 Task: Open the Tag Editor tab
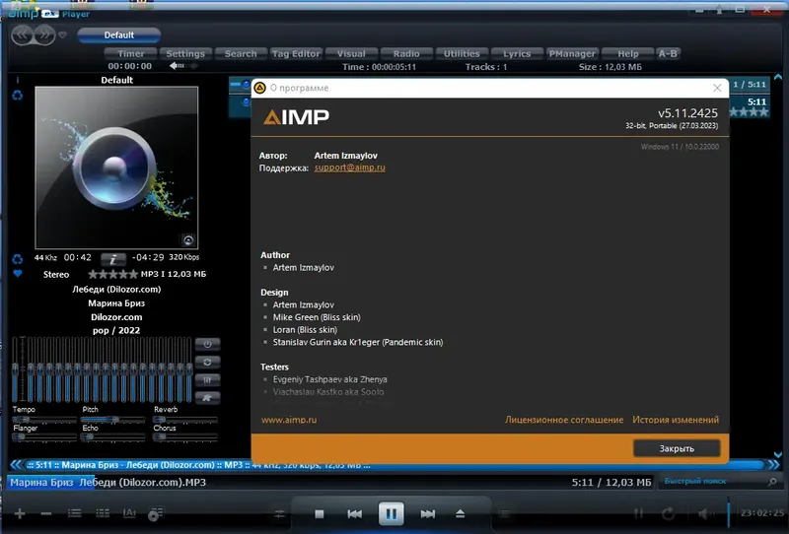pos(296,54)
